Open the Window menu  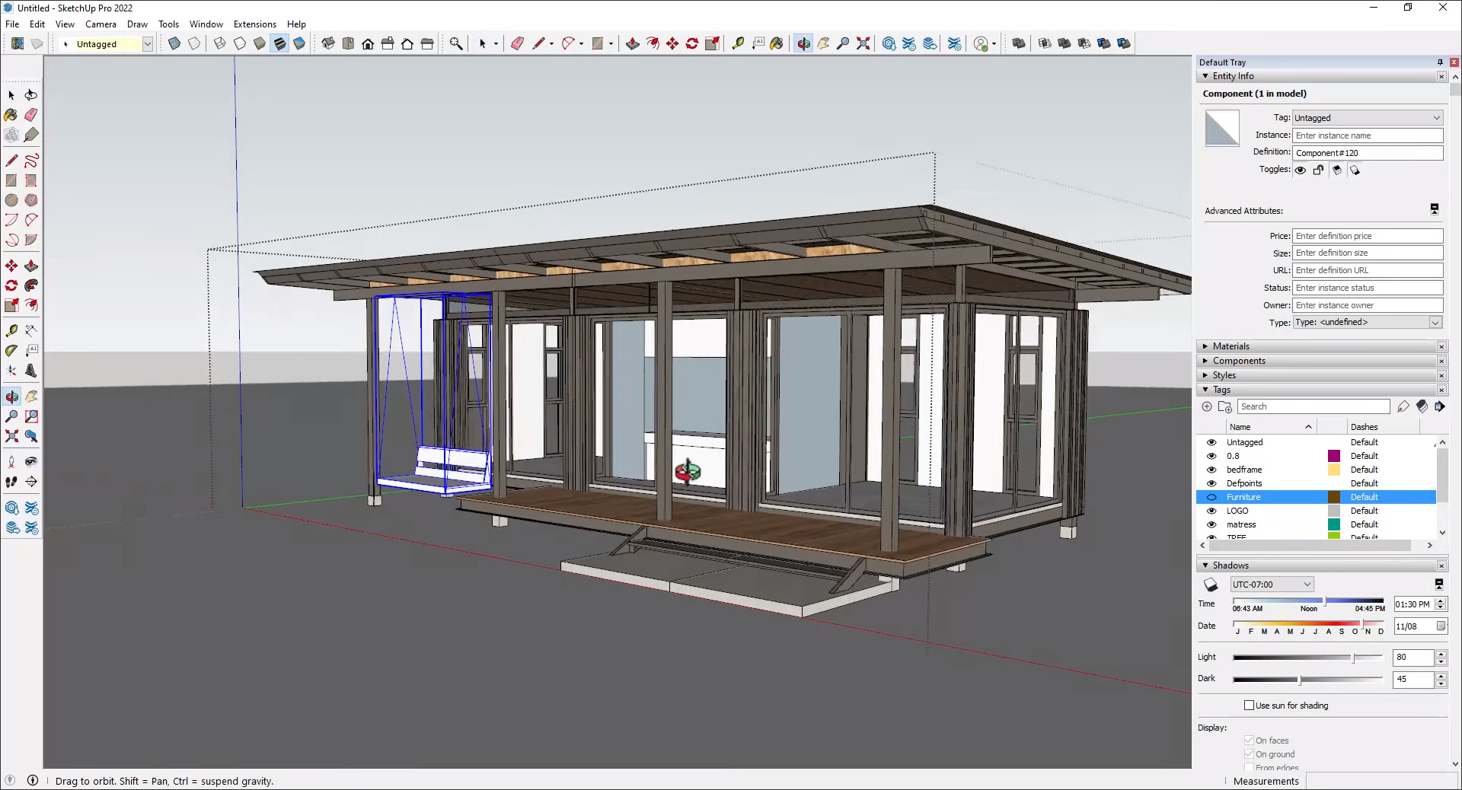tap(206, 24)
